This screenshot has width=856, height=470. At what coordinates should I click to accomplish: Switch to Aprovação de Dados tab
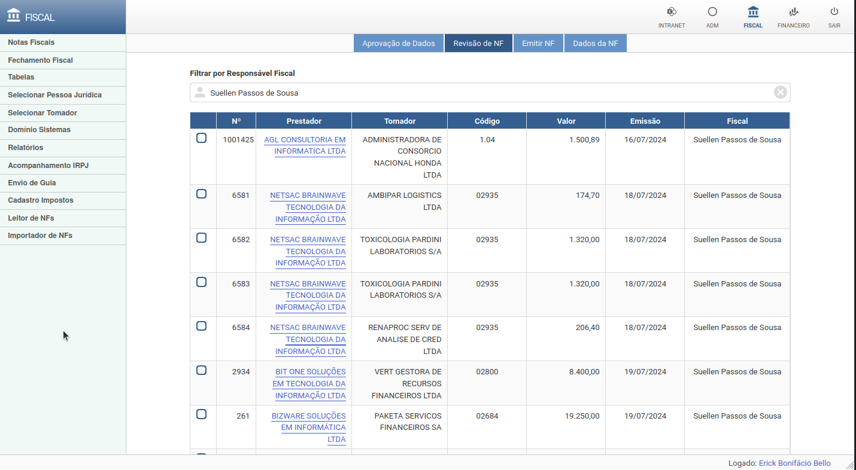pyautogui.click(x=399, y=44)
